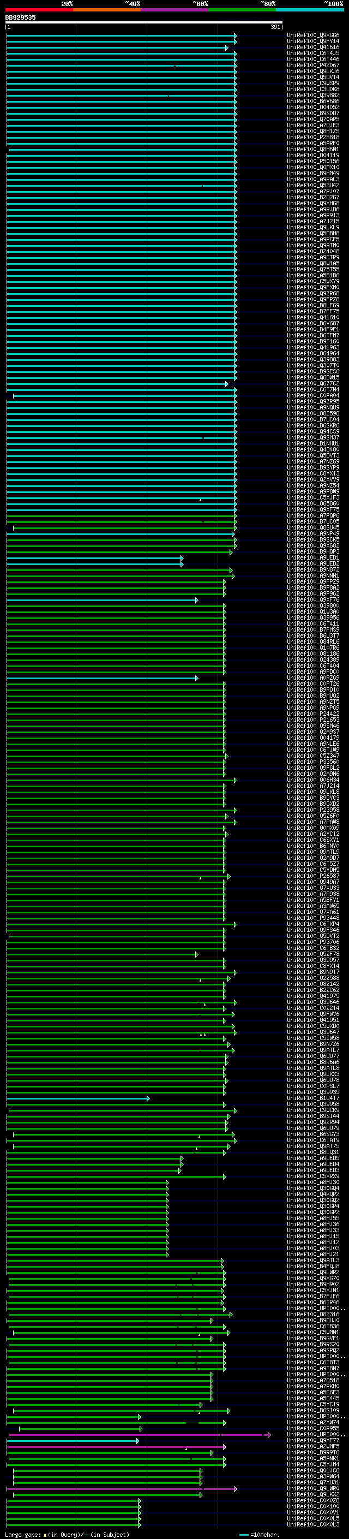Select label UniRef100_Q9XF76
Viewport: 349px width, 1539px height.
[313, 600]
